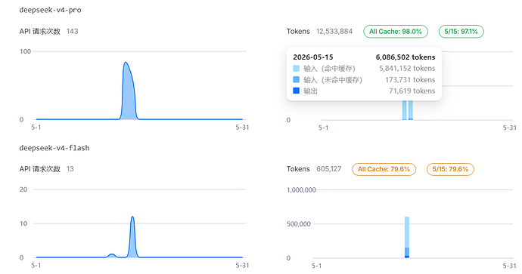The image size is (522, 274).
Task: Click the Tokens label in the deepseek-v4-flash section
Action: pos(298,169)
